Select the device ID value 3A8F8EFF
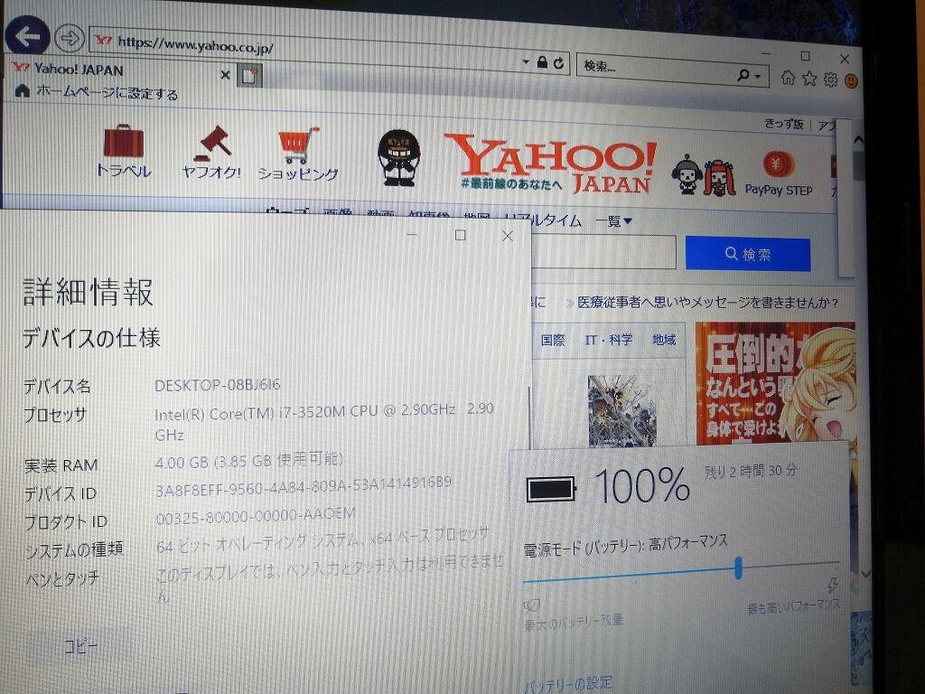925x694 pixels. [x=304, y=487]
